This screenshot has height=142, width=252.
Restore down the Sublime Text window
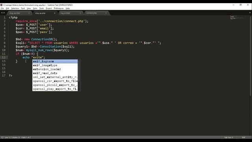(x=241, y=5)
